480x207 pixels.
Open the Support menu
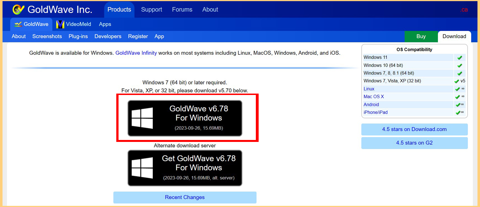coord(152,9)
